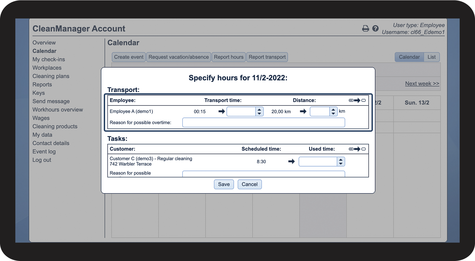Open Cleaning plans in sidebar
The image size is (475, 261).
pyautogui.click(x=51, y=76)
